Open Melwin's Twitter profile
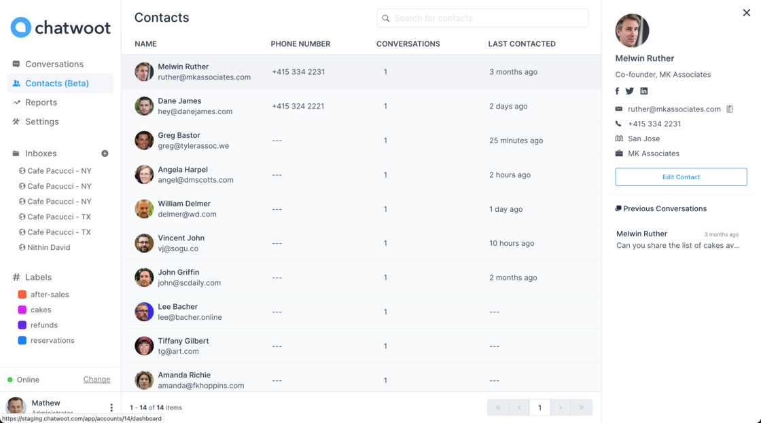The width and height of the screenshot is (761, 423). point(630,90)
